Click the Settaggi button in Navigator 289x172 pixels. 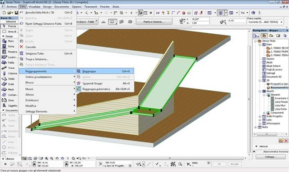270,157
